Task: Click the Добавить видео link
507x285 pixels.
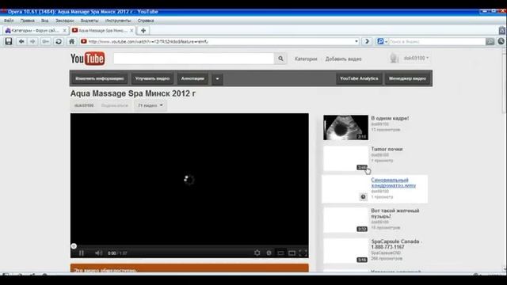Action: point(343,59)
